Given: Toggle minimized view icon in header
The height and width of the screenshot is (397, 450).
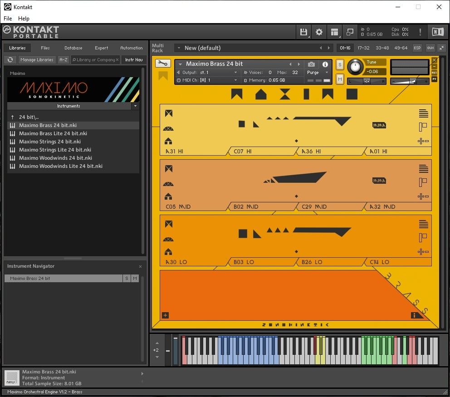Looking at the screenshot, I should pyautogui.click(x=350, y=32).
